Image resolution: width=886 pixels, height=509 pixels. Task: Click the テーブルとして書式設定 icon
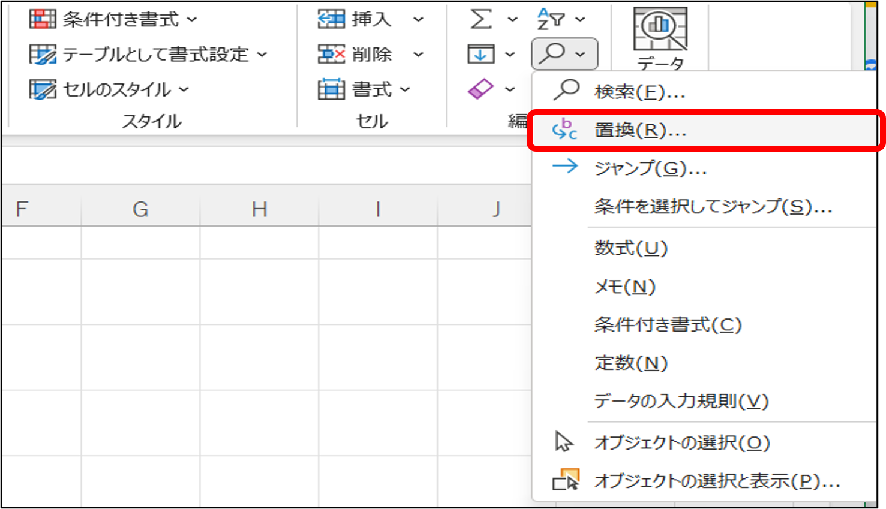pos(43,55)
